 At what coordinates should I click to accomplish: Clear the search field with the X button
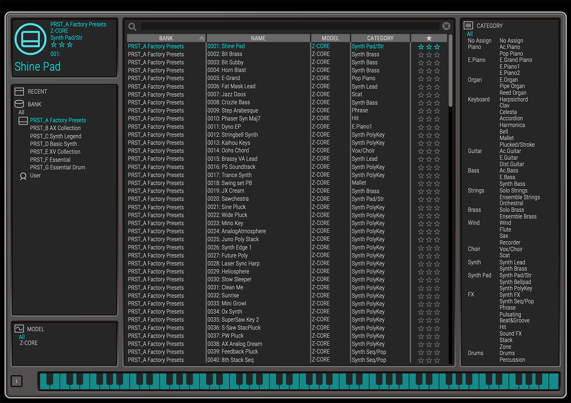[446, 26]
